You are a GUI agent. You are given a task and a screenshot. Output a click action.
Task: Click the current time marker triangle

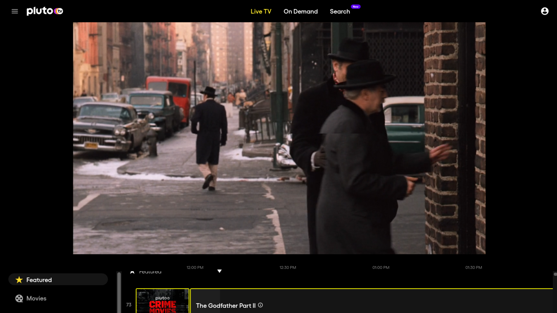click(x=219, y=271)
